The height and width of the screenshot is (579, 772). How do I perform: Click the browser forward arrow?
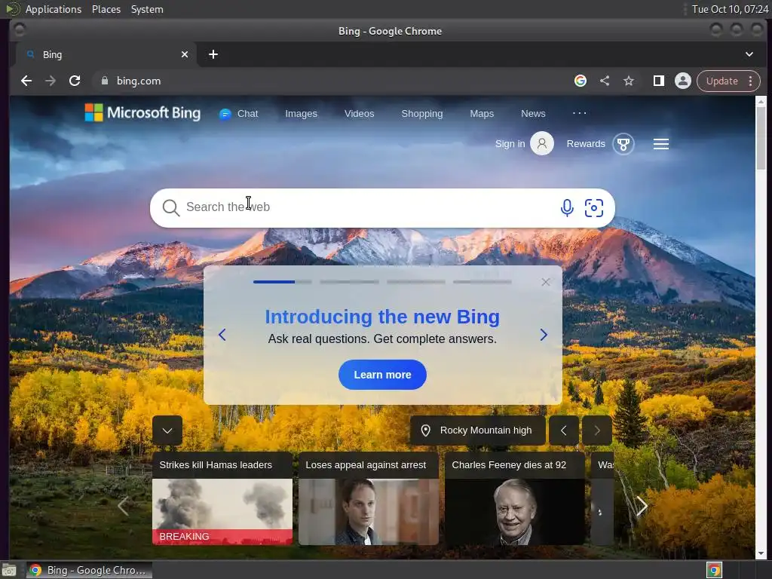[51, 81]
